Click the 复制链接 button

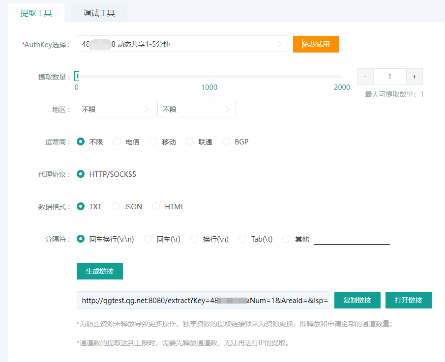coord(357,300)
